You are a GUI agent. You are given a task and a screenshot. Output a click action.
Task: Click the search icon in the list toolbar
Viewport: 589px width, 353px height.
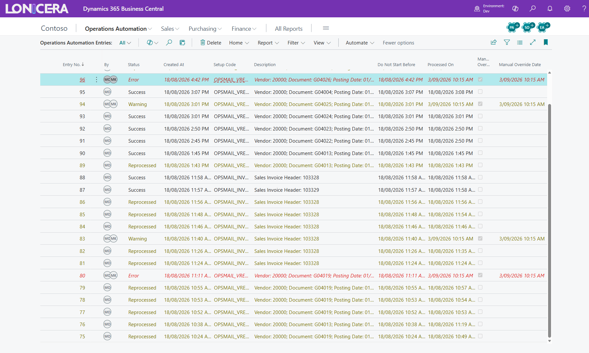coord(169,43)
